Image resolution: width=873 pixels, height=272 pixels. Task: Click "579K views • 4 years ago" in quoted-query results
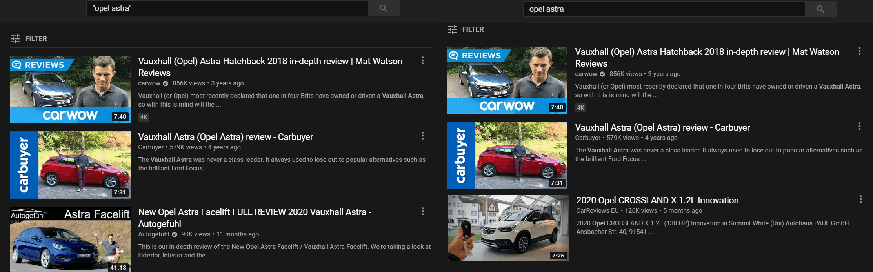pyautogui.click(x=205, y=147)
